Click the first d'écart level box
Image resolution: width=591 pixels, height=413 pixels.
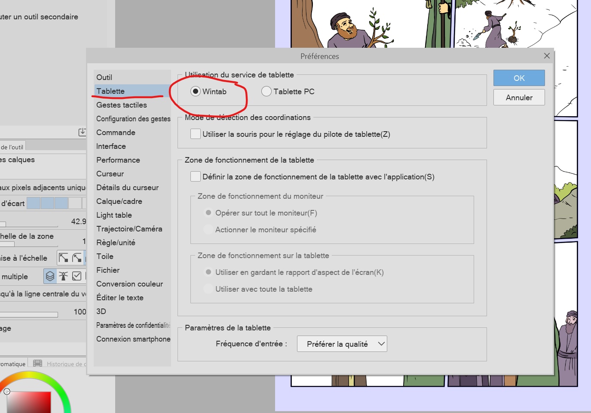(34, 203)
